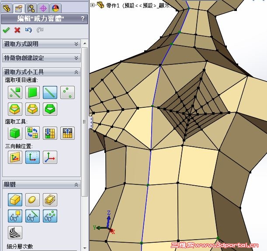Select first triad position icon on yellow face

tap(15, 157)
